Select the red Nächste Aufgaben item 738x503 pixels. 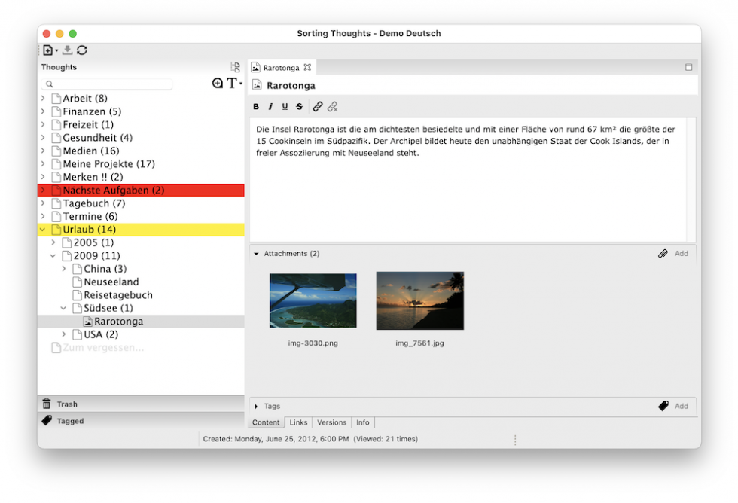113,191
